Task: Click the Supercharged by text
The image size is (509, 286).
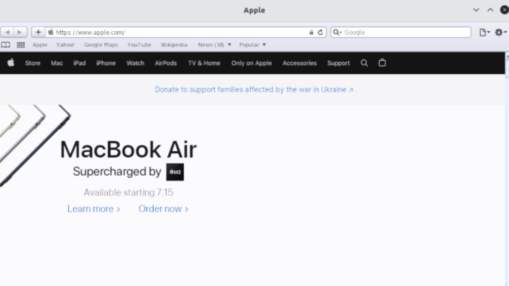Action: (x=117, y=172)
